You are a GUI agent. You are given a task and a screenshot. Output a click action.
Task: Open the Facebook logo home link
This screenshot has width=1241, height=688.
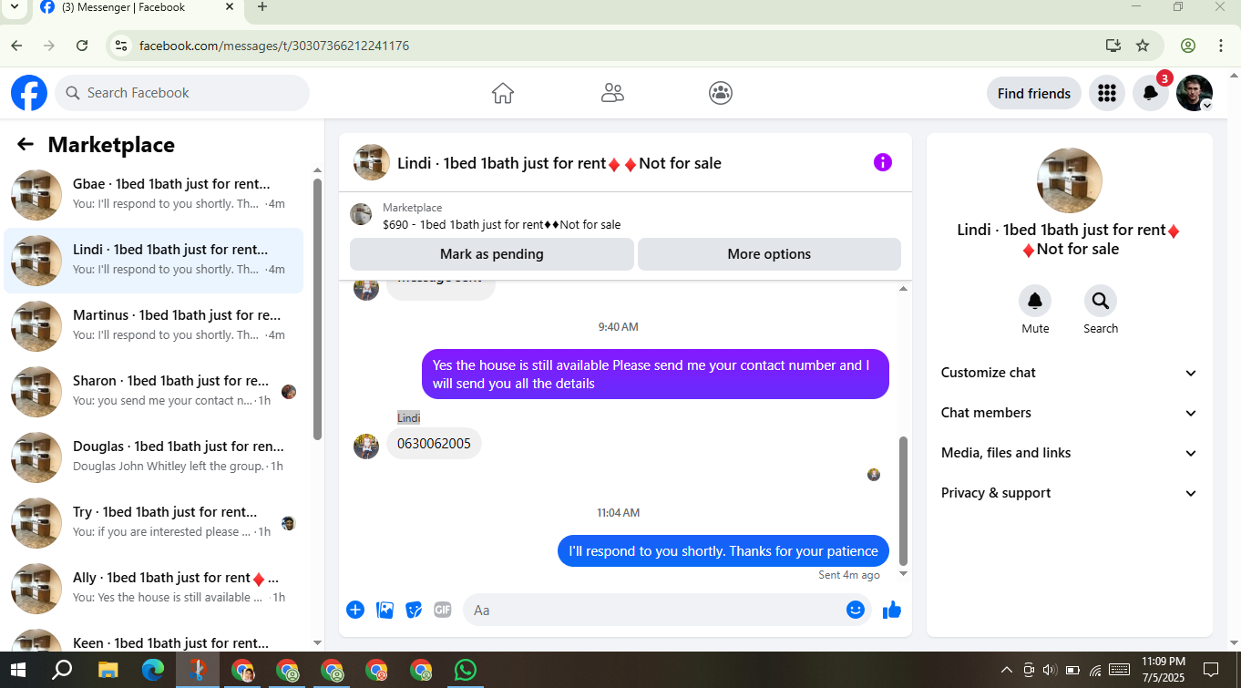point(29,93)
